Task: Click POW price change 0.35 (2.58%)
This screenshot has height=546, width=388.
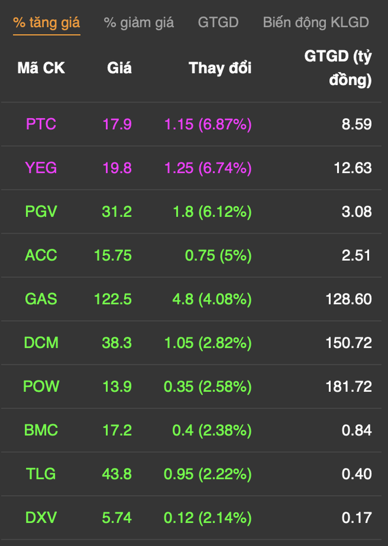Action: coord(208,387)
